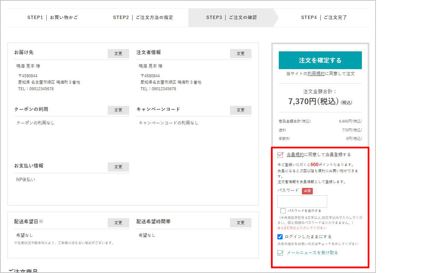443x273 pixels.
Task: Focus the パスワード input field
Action: click(x=302, y=202)
